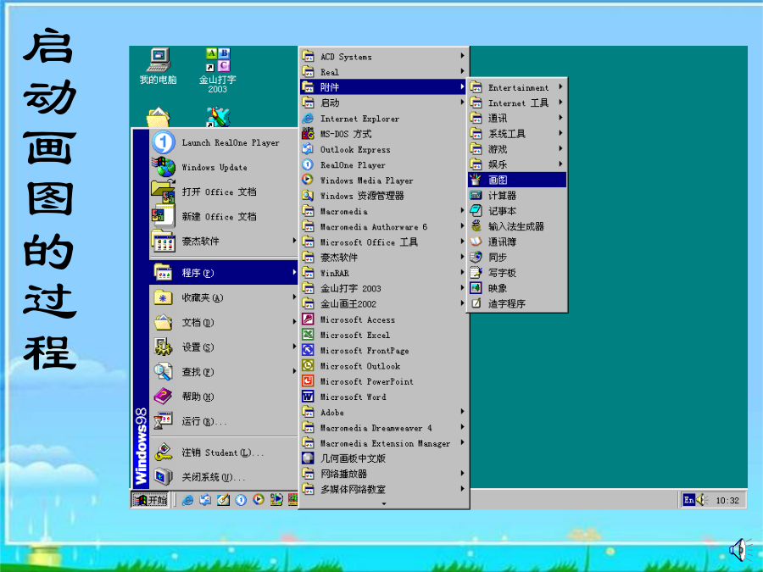Click the Internet Explorer quick launch icon

187,499
